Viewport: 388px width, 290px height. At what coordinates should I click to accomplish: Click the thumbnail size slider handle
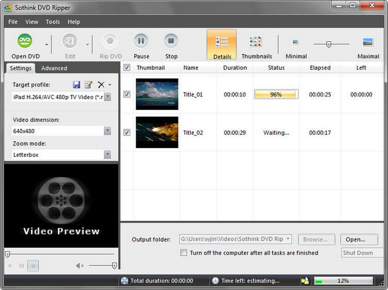tap(329, 44)
